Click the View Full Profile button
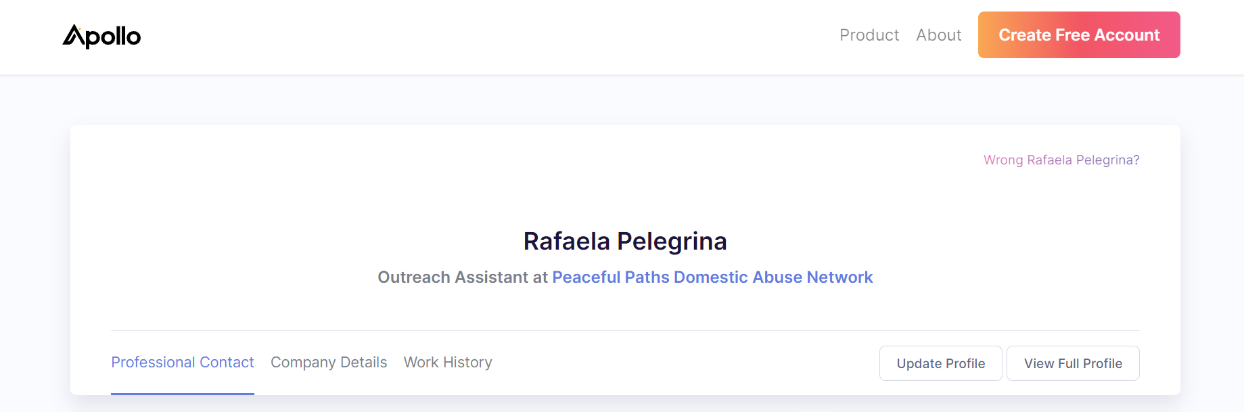1244x412 pixels. pyautogui.click(x=1073, y=363)
